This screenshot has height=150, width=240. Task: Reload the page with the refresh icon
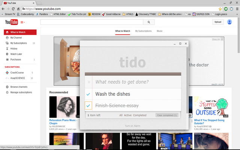pyautogui.click(x=13, y=9)
